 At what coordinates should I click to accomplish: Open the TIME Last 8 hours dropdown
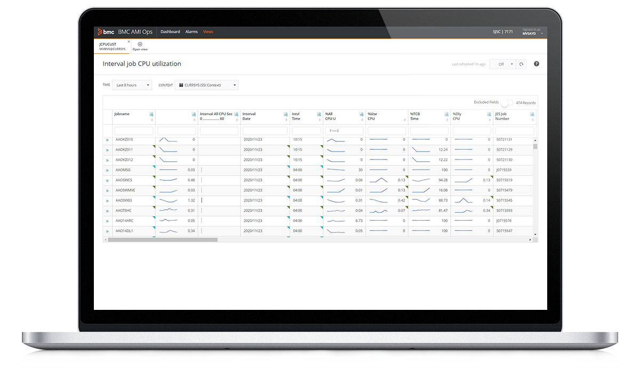tap(132, 85)
